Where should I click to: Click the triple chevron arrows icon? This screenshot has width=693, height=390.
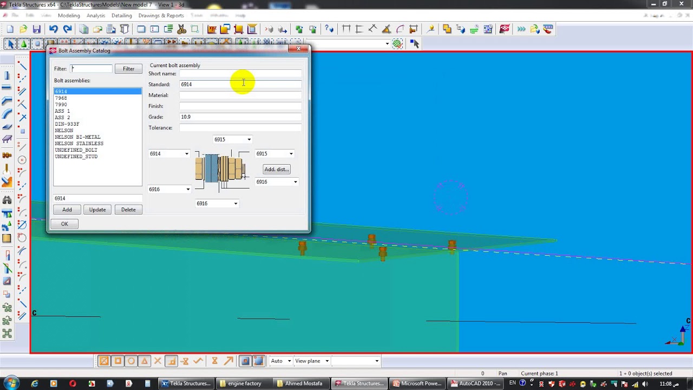(x=521, y=29)
